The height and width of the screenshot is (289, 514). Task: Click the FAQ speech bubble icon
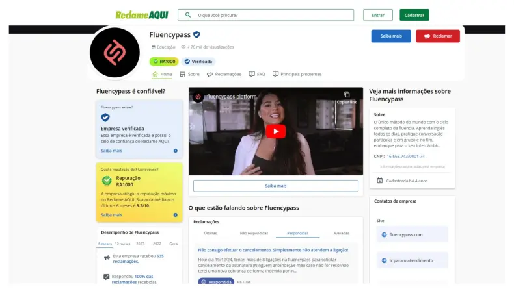[251, 74]
